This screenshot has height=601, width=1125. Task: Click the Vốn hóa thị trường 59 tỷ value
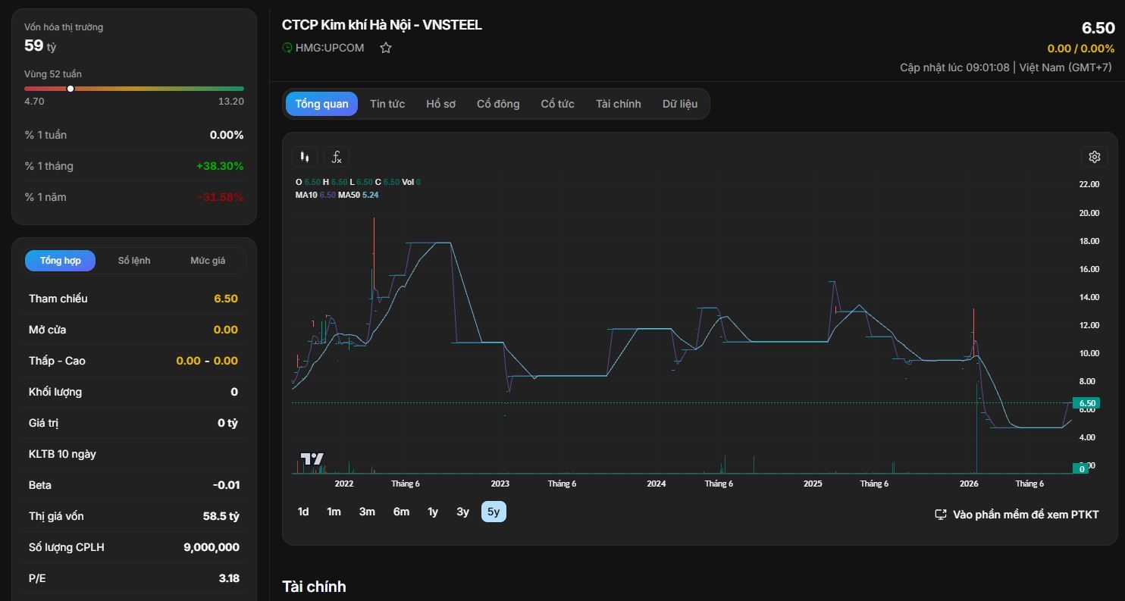[40, 45]
